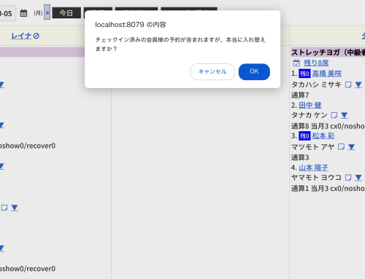Viewport: 365px width, 279px height.
Task: Open member 松本 彩 profile link
Action: click(x=323, y=135)
